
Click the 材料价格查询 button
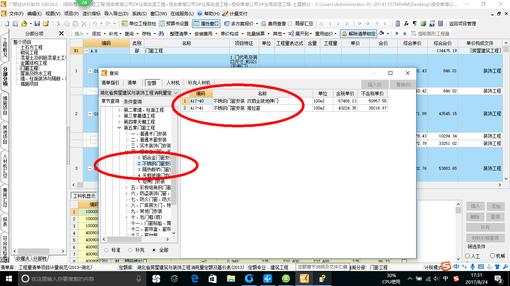pyautogui.click(x=485, y=238)
